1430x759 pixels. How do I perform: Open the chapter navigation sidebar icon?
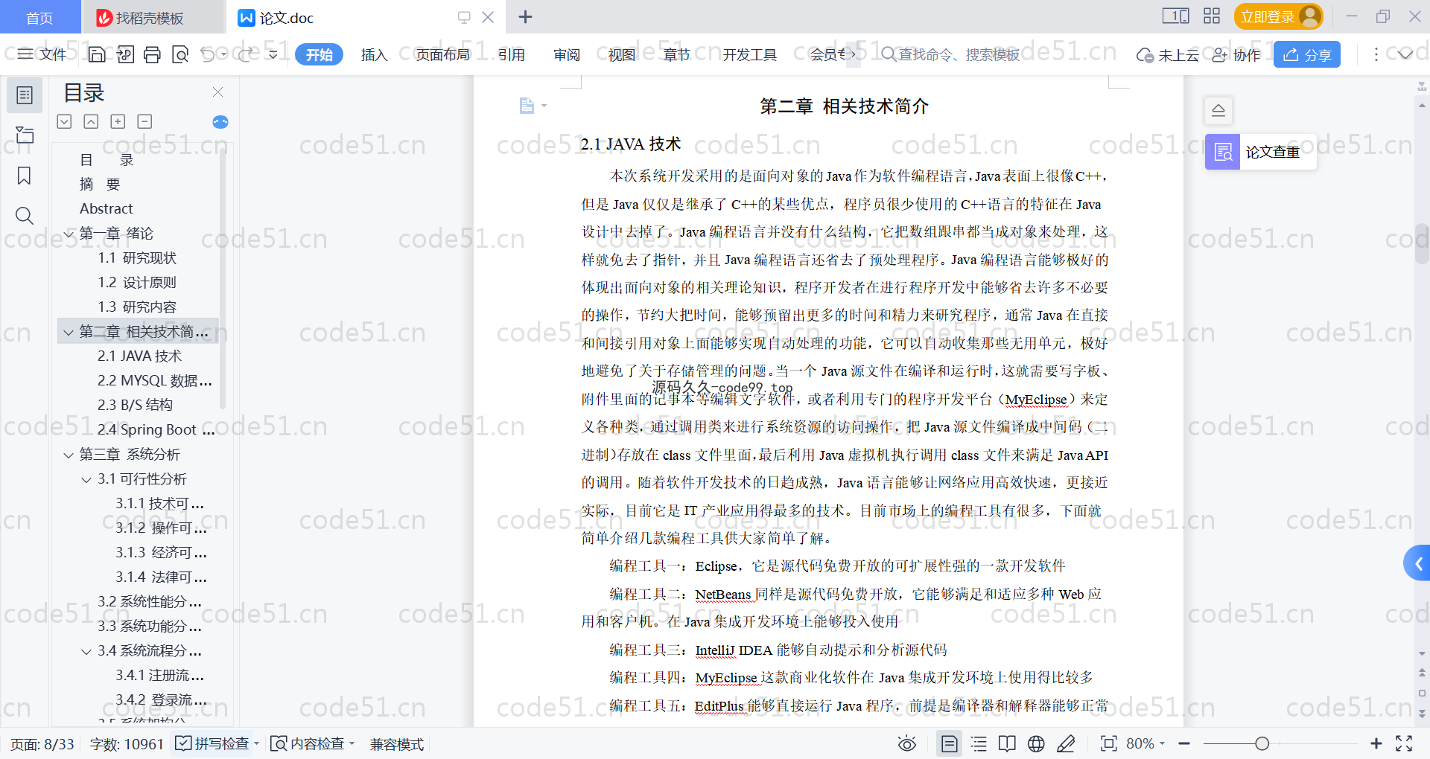[x=25, y=135]
